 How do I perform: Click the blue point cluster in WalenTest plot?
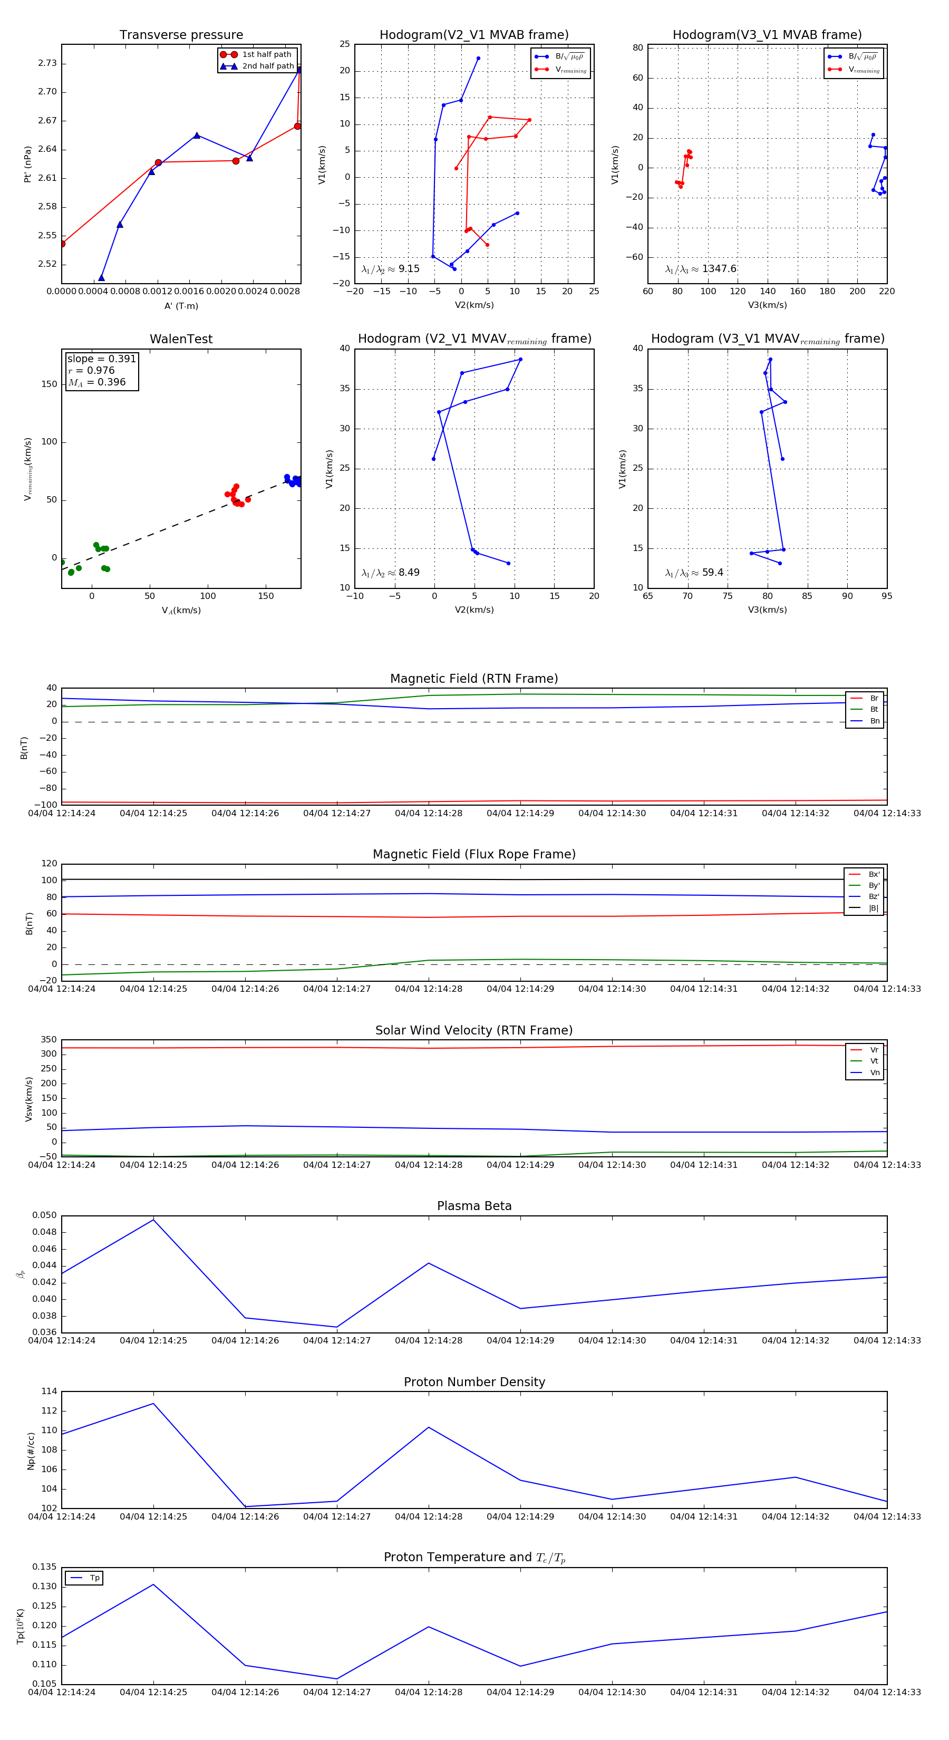[293, 480]
